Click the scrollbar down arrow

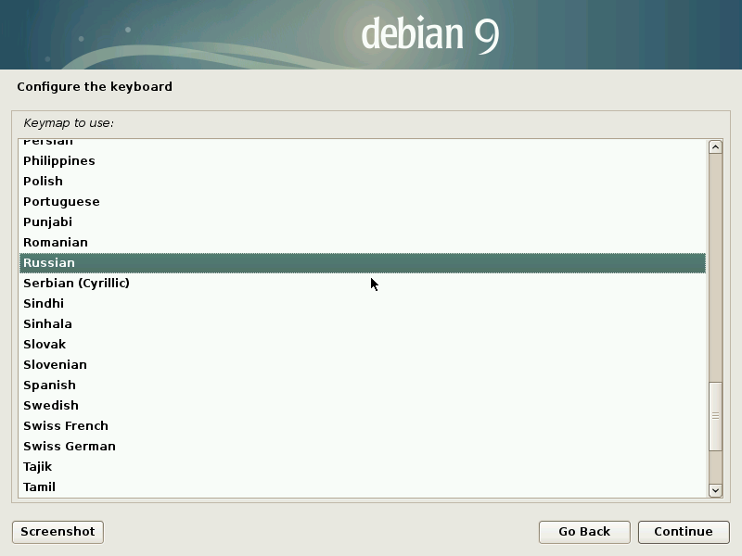(715, 490)
